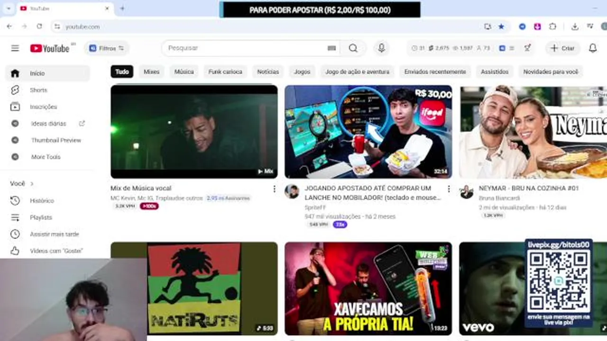Open Thumbnail Preview in sidebar
Viewport: 607px width, 341px height.
pyautogui.click(x=47, y=140)
